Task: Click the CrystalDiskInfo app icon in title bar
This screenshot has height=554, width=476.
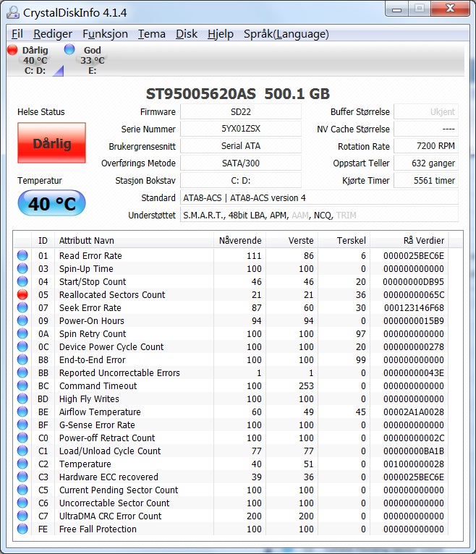Action: [x=13, y=12]
